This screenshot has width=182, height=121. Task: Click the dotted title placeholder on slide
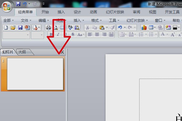(161, 100)
